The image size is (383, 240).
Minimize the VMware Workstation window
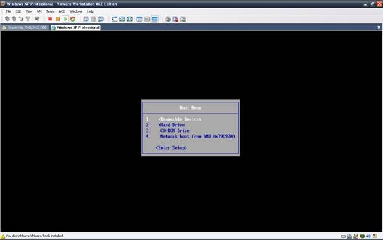tap(365, 4)
